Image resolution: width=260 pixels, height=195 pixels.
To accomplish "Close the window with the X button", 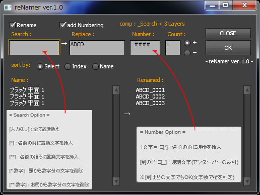I will (244, 6).
